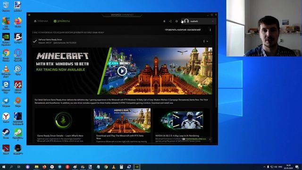Viewport: 302px width, 170px height.
Task: Open more options beside check-updates button
Action: tap(210, 30)
